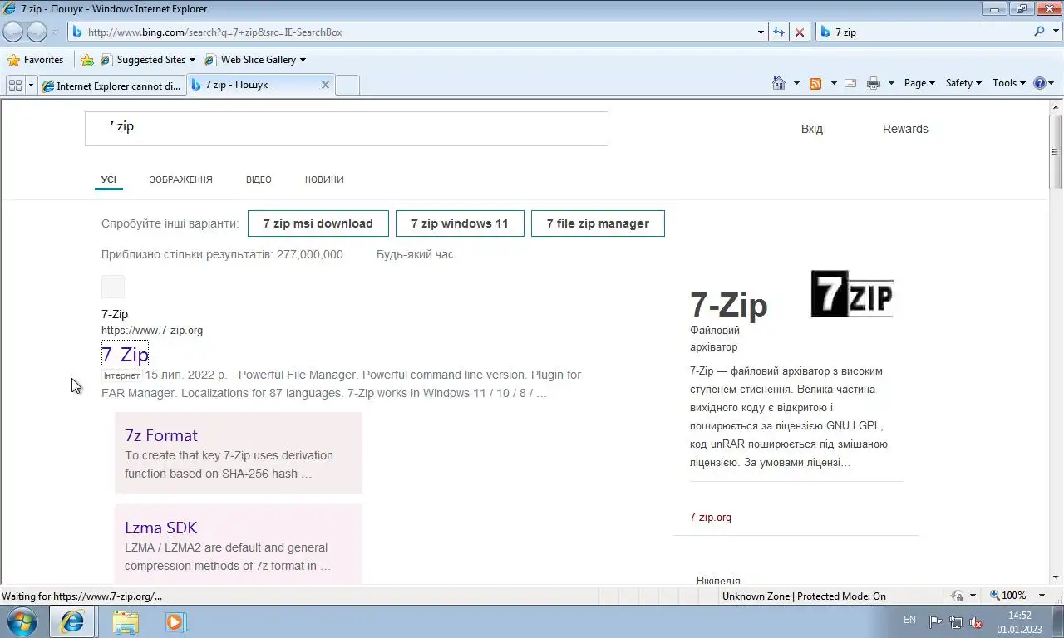Open the 'Lzma SDK' sublink
Viewport: 1064px width, 638px height.
(x=160, y=528)
